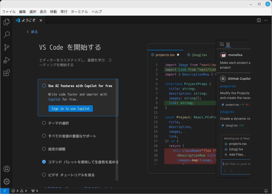This screenshot has height=194, width=272.
Task: Open the Search view icon
Action: 7,35
